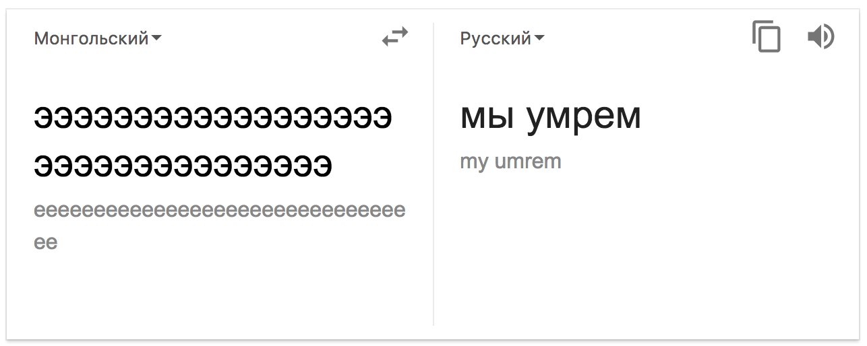867x346 pixels.
Task: Select the word 'мы' in translation
Action: [486, 117]
